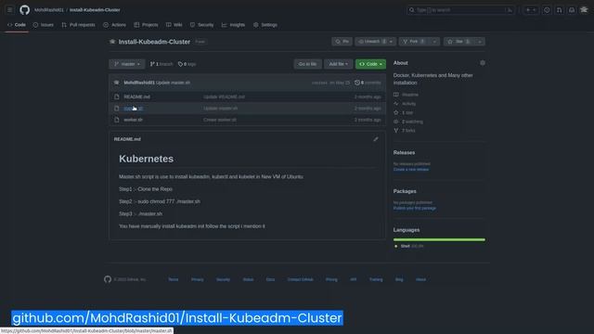Open the Create worker.sh commit message
The width and height of the screenshot is (594, 334).
coord(220,120)
